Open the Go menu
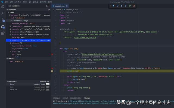The width and height of the screenshot is (174, 108). point(30,2)
